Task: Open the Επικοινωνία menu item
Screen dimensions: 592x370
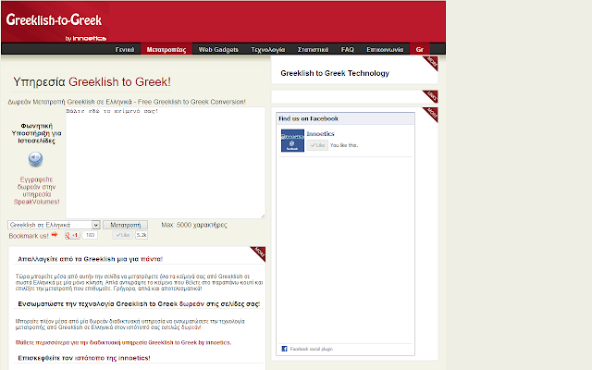Action: pyautogui.click(x=385, y=49)
